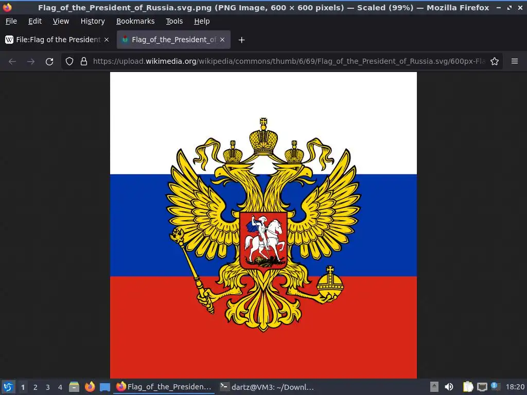Open network connection tray icon

[x=482, y=387]
